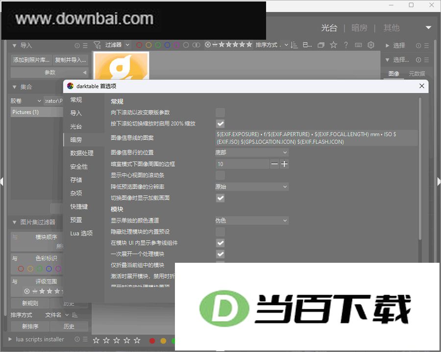Expand the 参数 import parameters button

coord(49,73)
